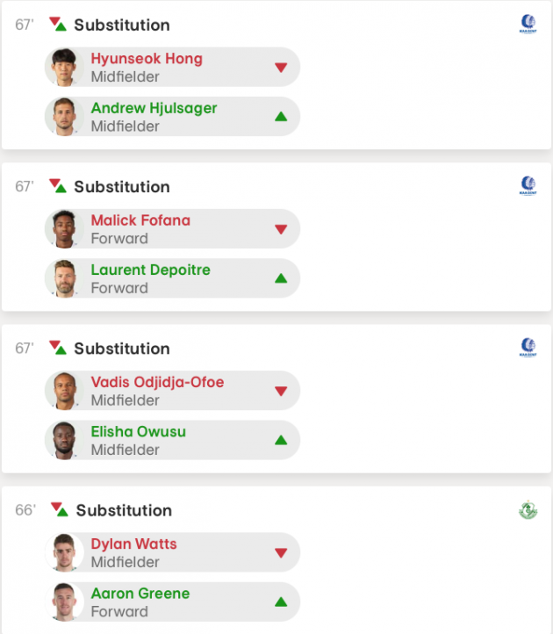Click the substitution arrows icon at 66'
Image resolution: width=553 pixels, height=634 pixels.
(x=60, y=509)
